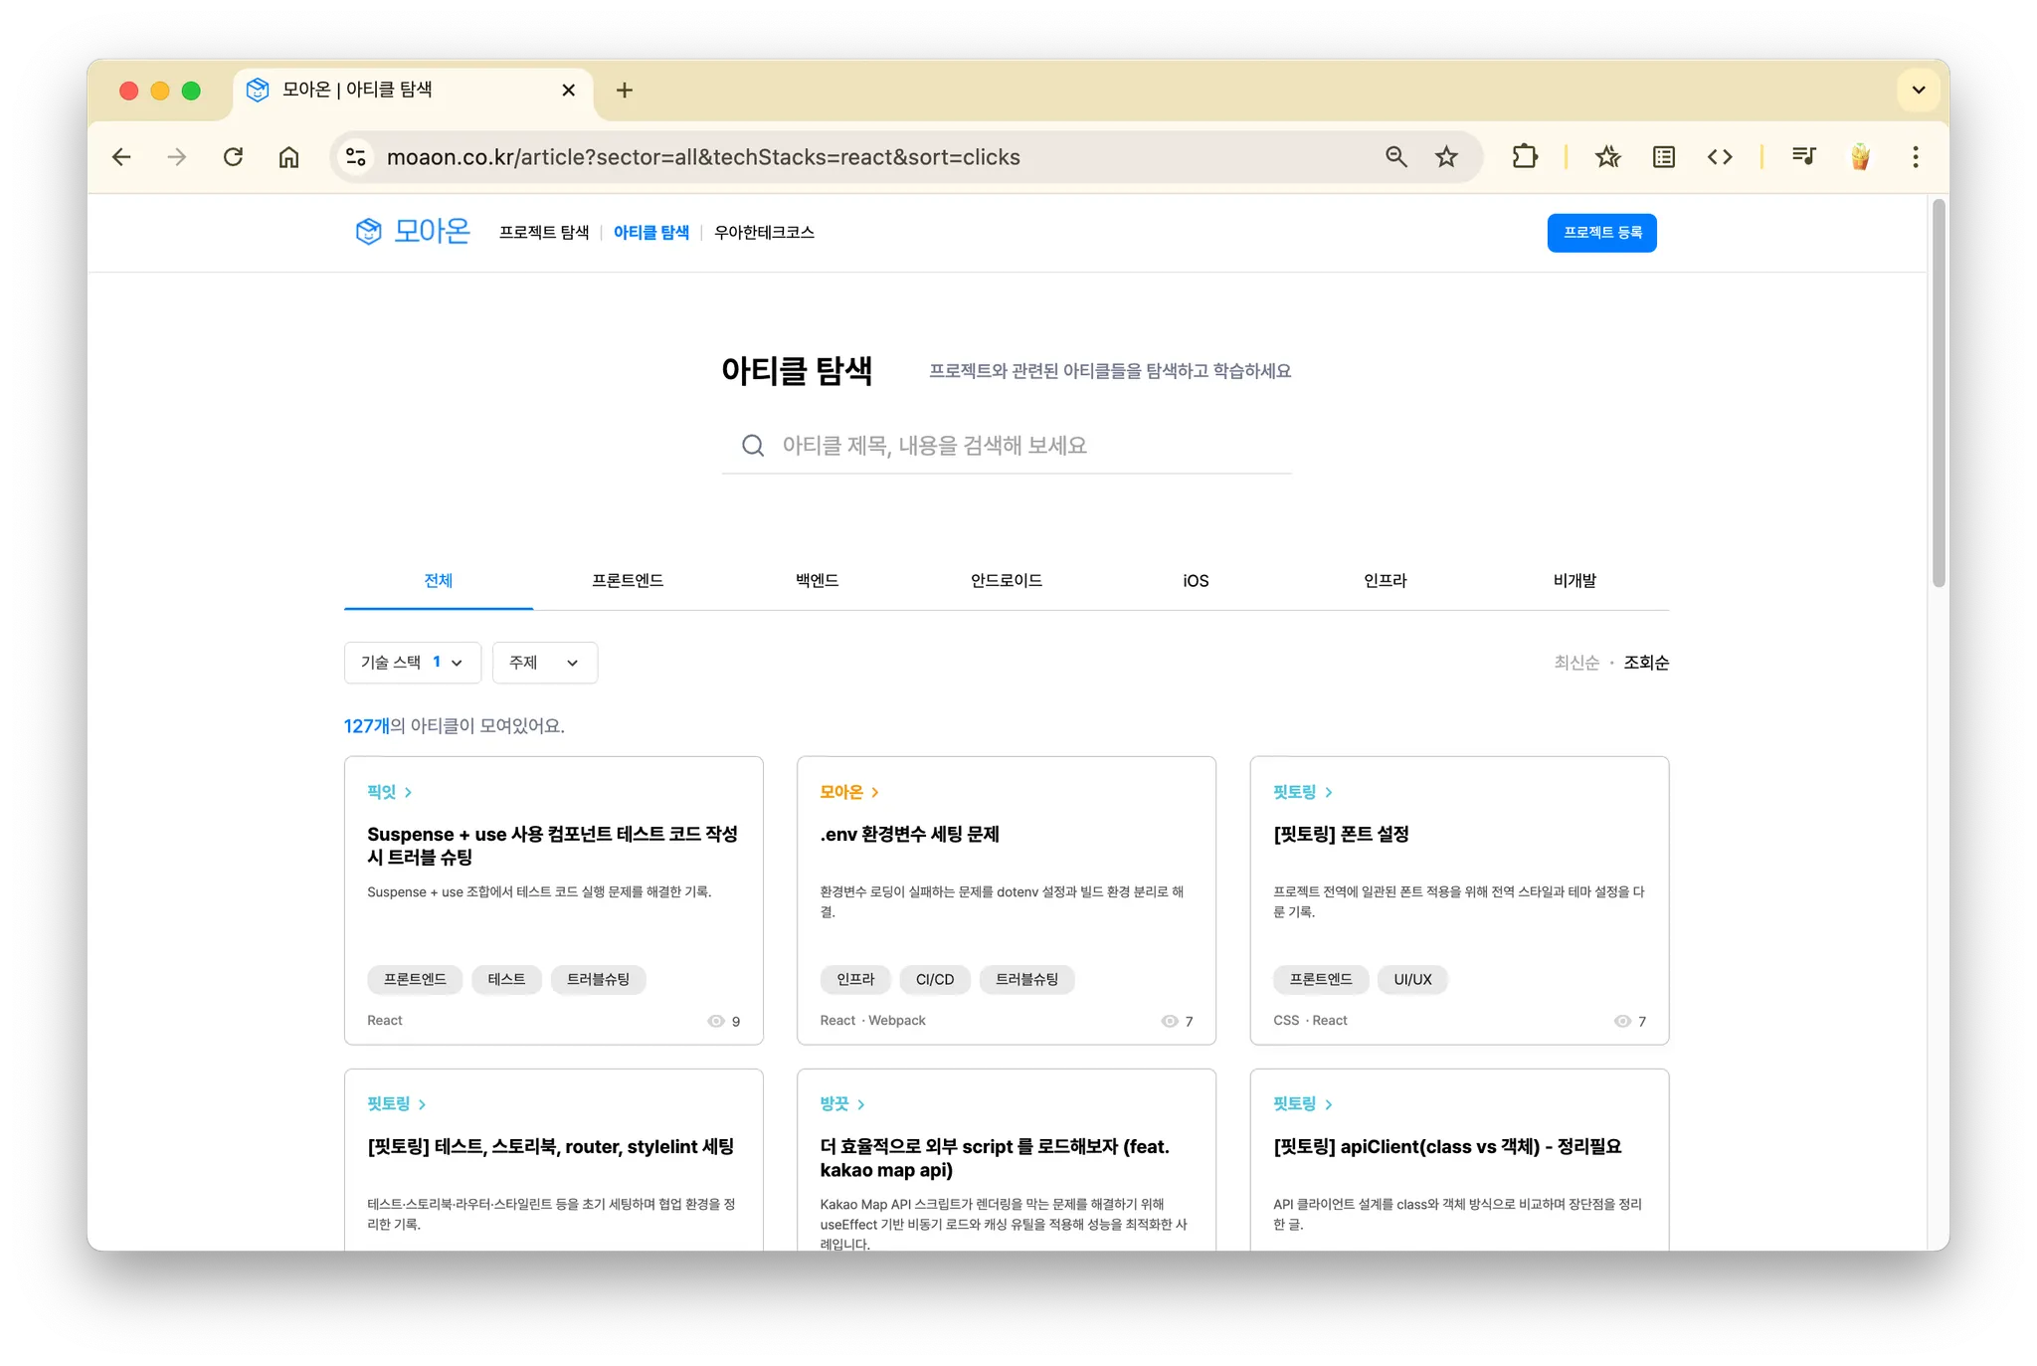Viewport: 2037px width, 1366px height.
Task: Expand the 기술 스택 dropdown
Action: pyautogui.click(x=412, y=663)
